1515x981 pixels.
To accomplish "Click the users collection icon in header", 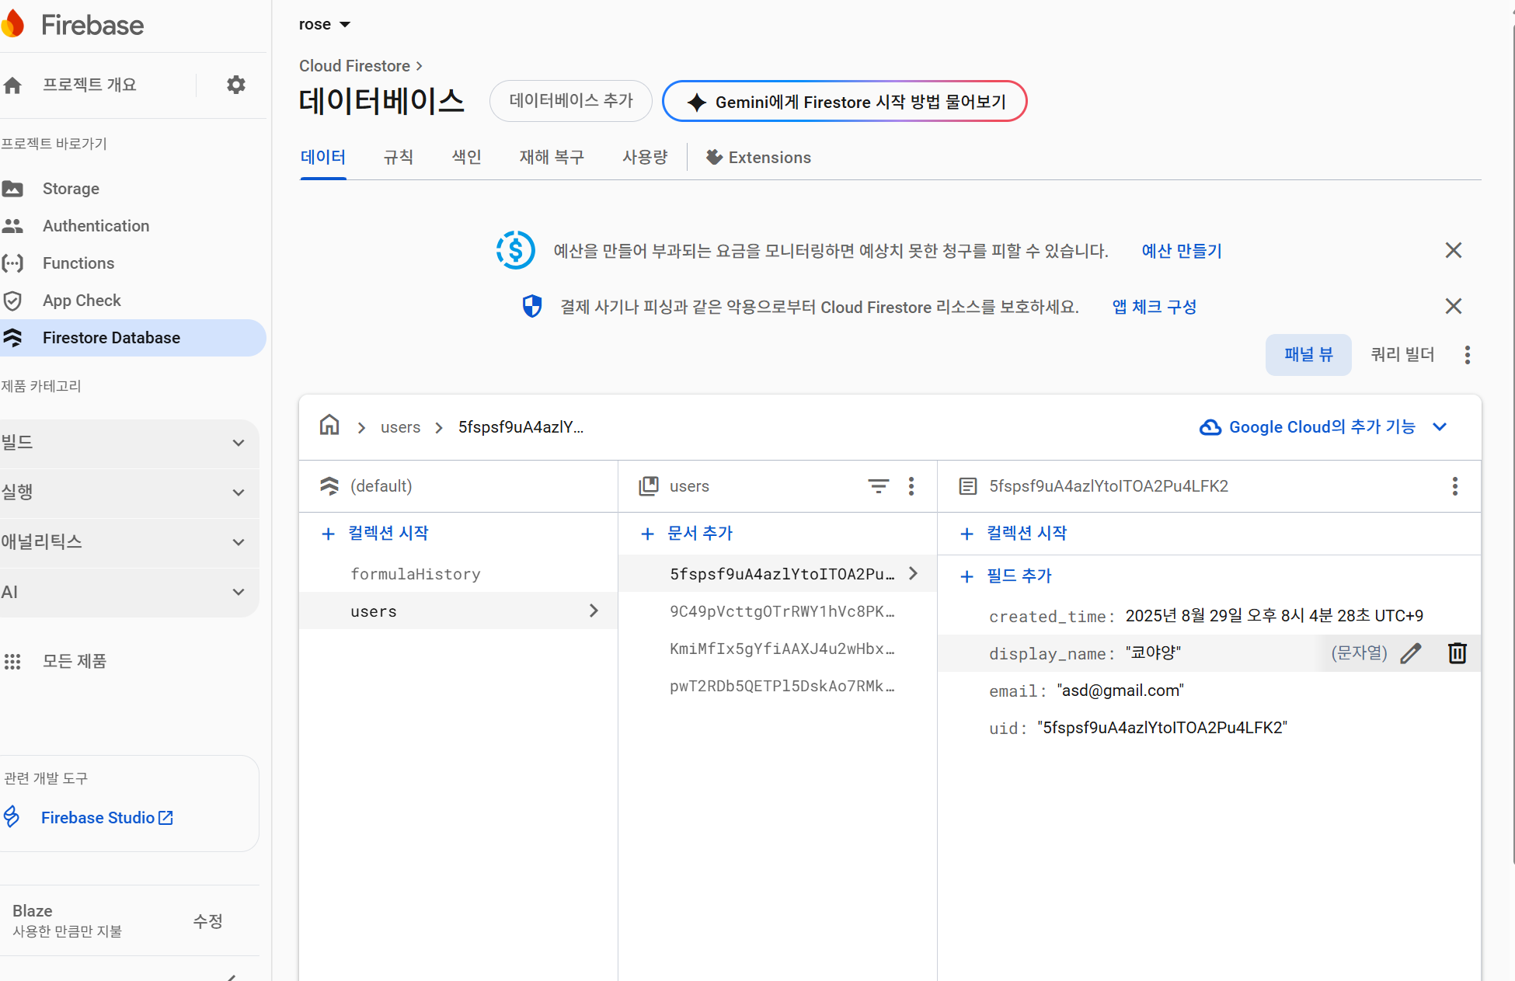I will pyautogui.click(x=649, y=486).
